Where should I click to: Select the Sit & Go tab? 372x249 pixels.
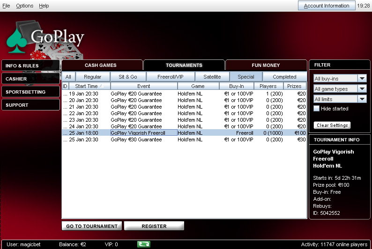coord(128,77)
